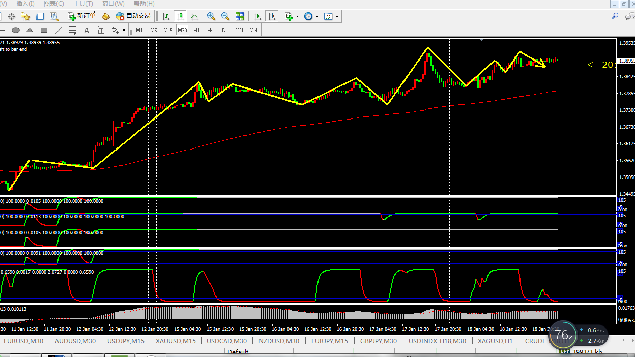The image size is (635, 357).
Task: Expand the arrows tool dropdown
Action: click(124, 30)
